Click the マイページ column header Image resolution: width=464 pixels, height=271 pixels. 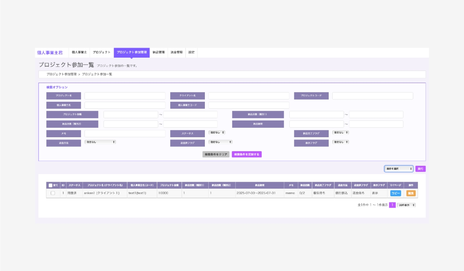[x=395, y=185]
